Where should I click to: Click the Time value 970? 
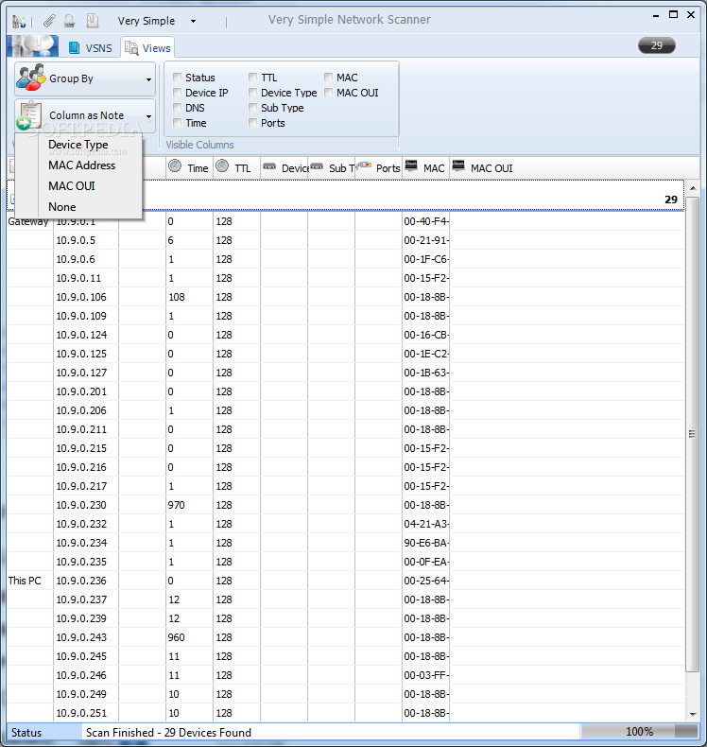[176, 505]
